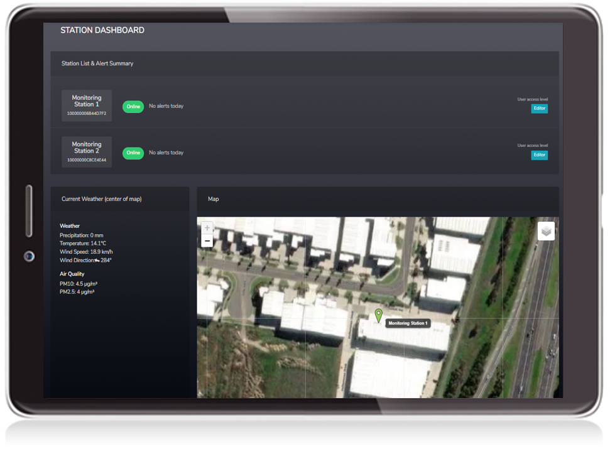Click the Monitoring Station 2 station card
This screenshot has height=459, width=610.
(87, 151)
